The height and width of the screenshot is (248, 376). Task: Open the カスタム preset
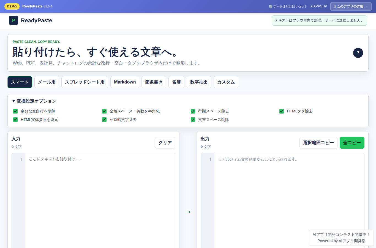pyautogui.click(x=226, y=82)
